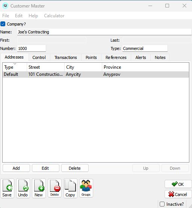Click the Save document icon
Screen dimensions: 192x208
pos(7,188)
